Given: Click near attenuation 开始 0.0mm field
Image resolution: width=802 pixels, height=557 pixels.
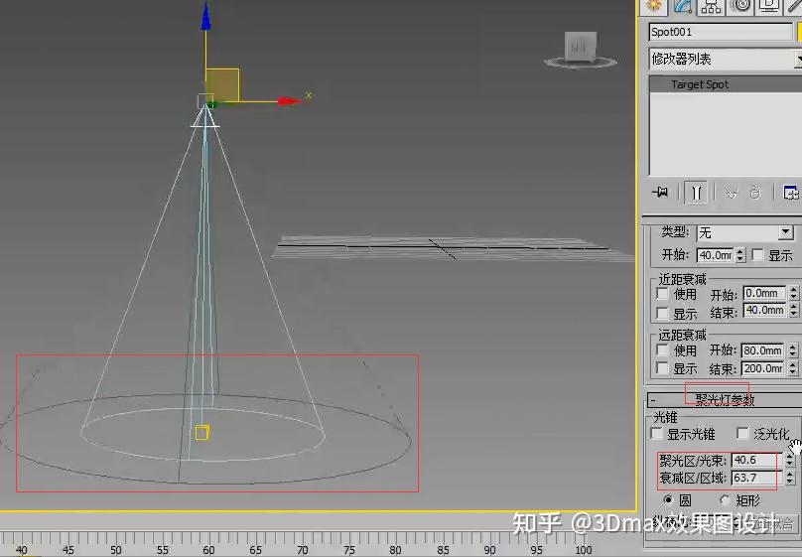Looking at the screenshot, I should [x=764, y=293].
